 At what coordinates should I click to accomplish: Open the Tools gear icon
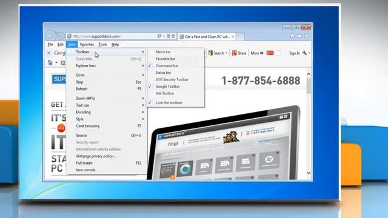[307, 36]
